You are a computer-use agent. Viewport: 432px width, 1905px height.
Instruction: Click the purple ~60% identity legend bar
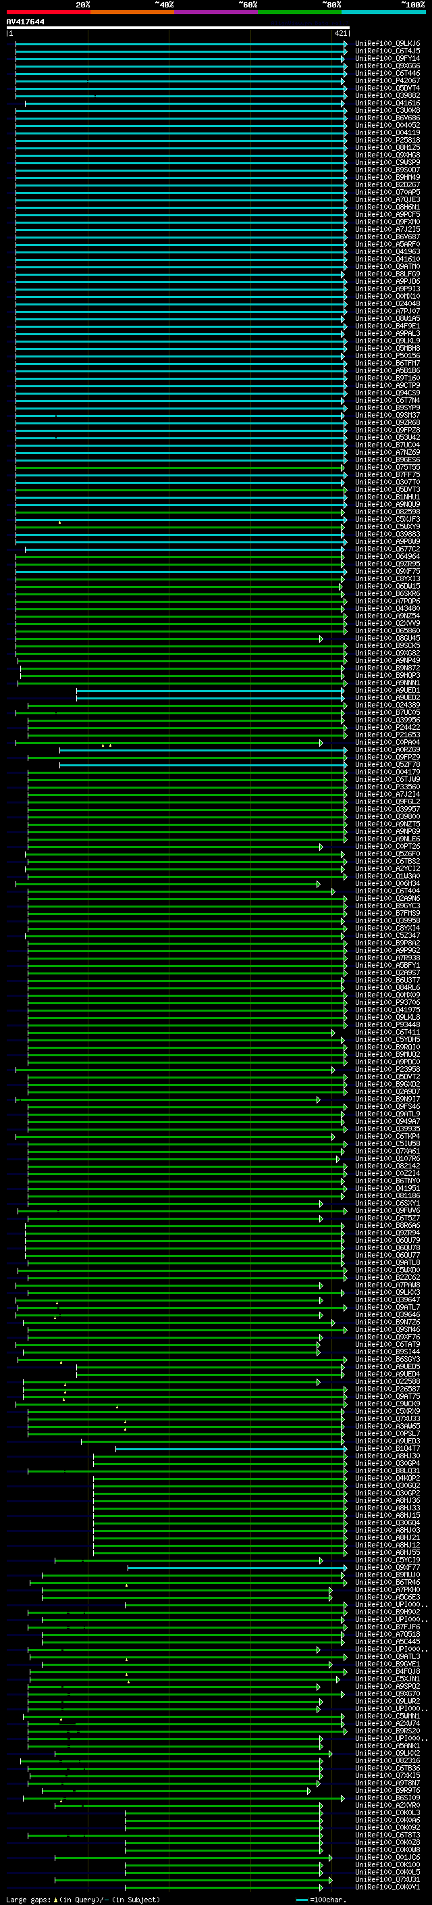pos(215,12)
